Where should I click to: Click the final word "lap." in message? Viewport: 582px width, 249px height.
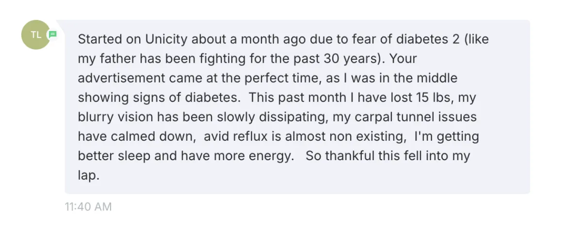[88, 176]
